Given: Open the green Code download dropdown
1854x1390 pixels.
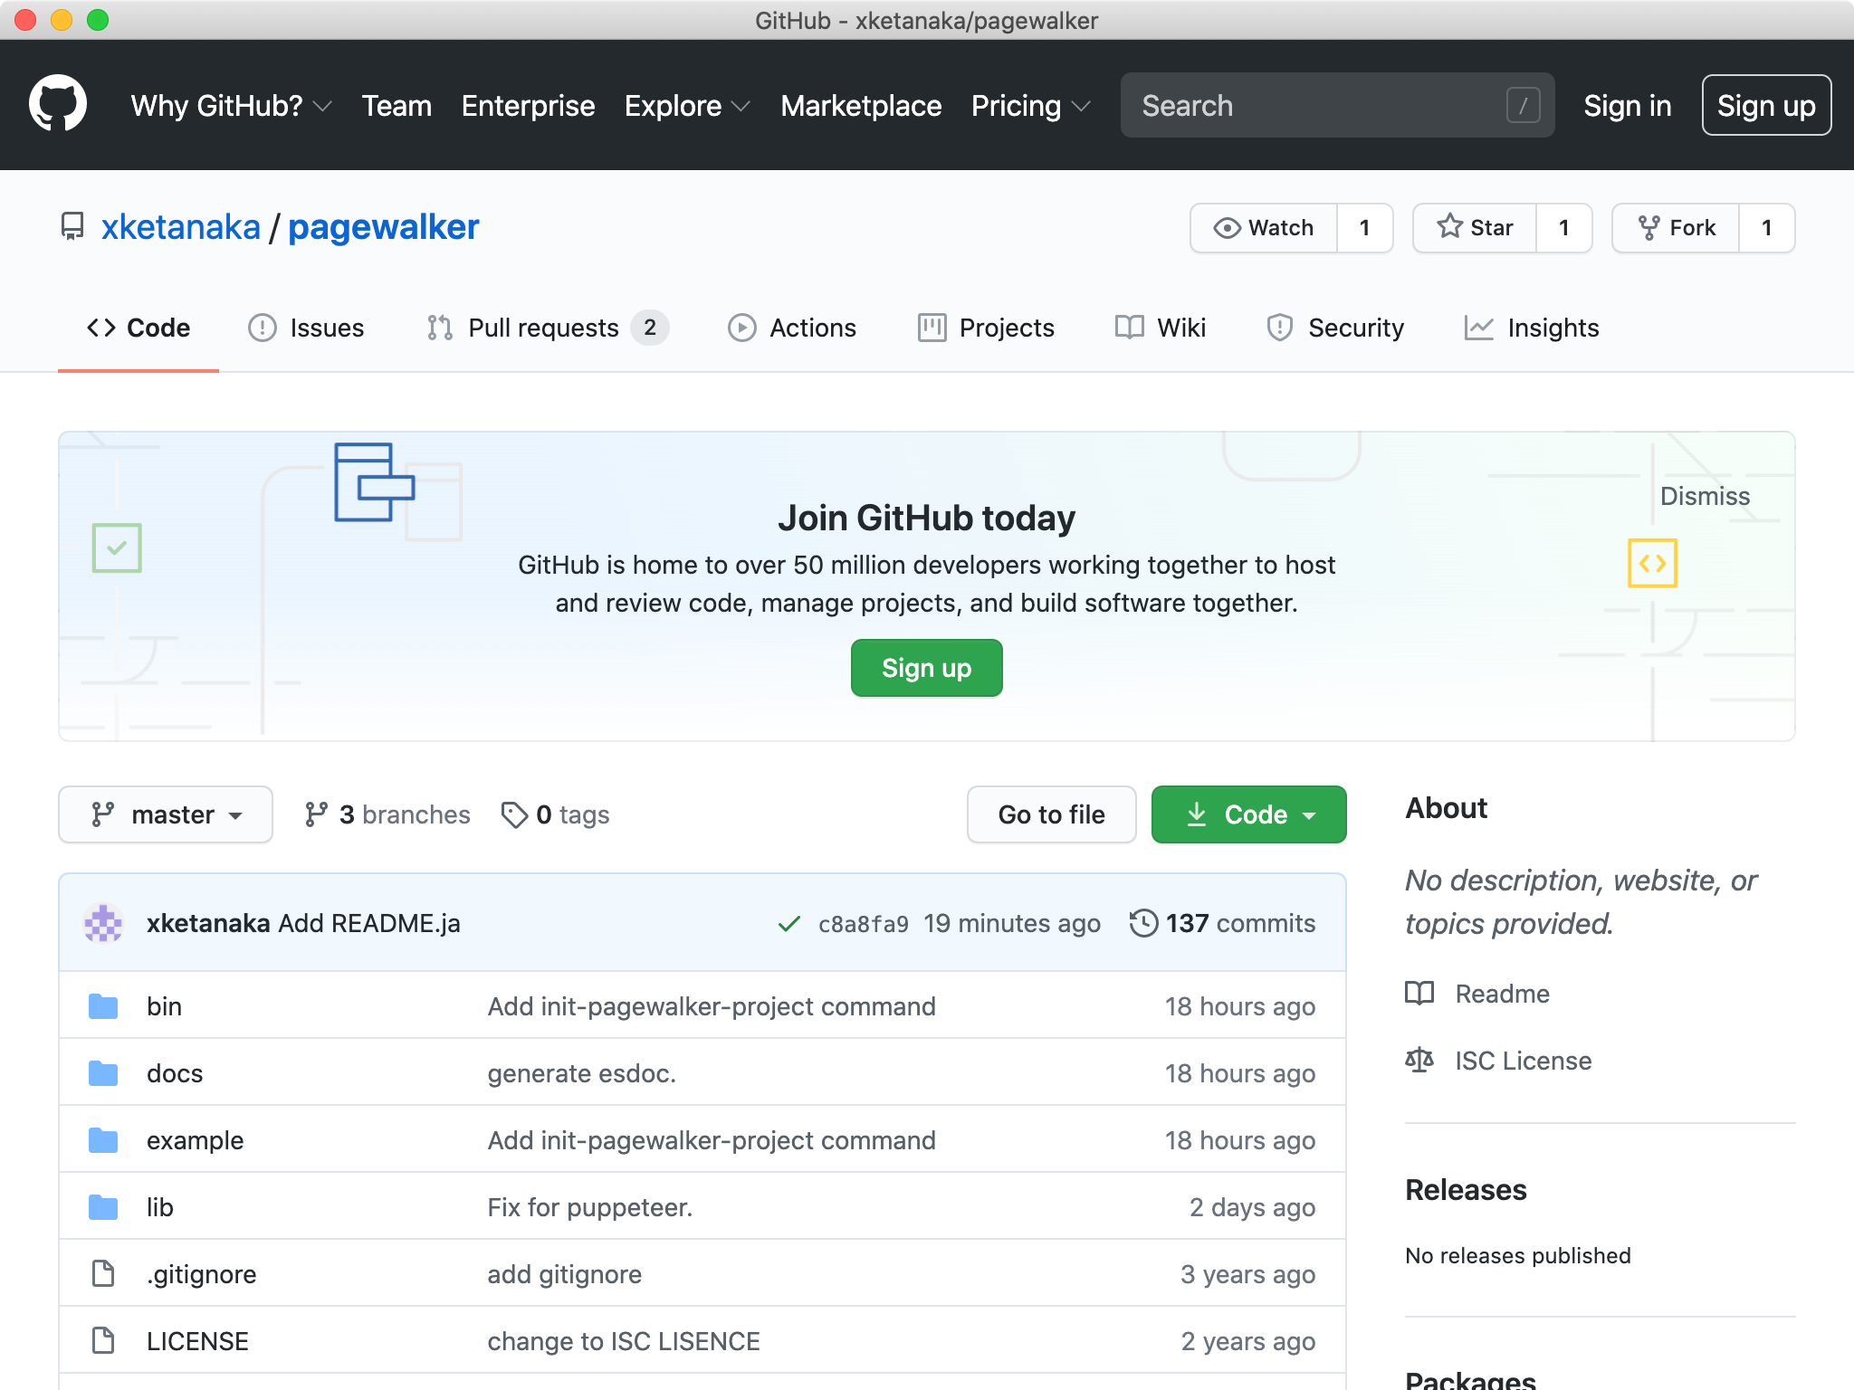Looking at the screenshot, I should 1248,814.
